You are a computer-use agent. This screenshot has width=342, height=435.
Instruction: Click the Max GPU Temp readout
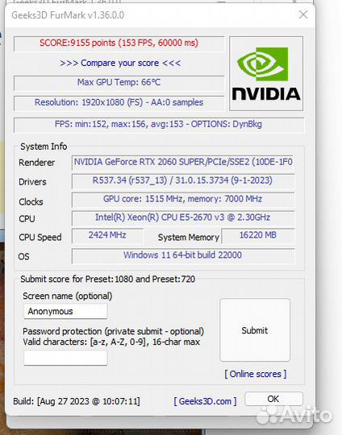click(x=119, y=83)
